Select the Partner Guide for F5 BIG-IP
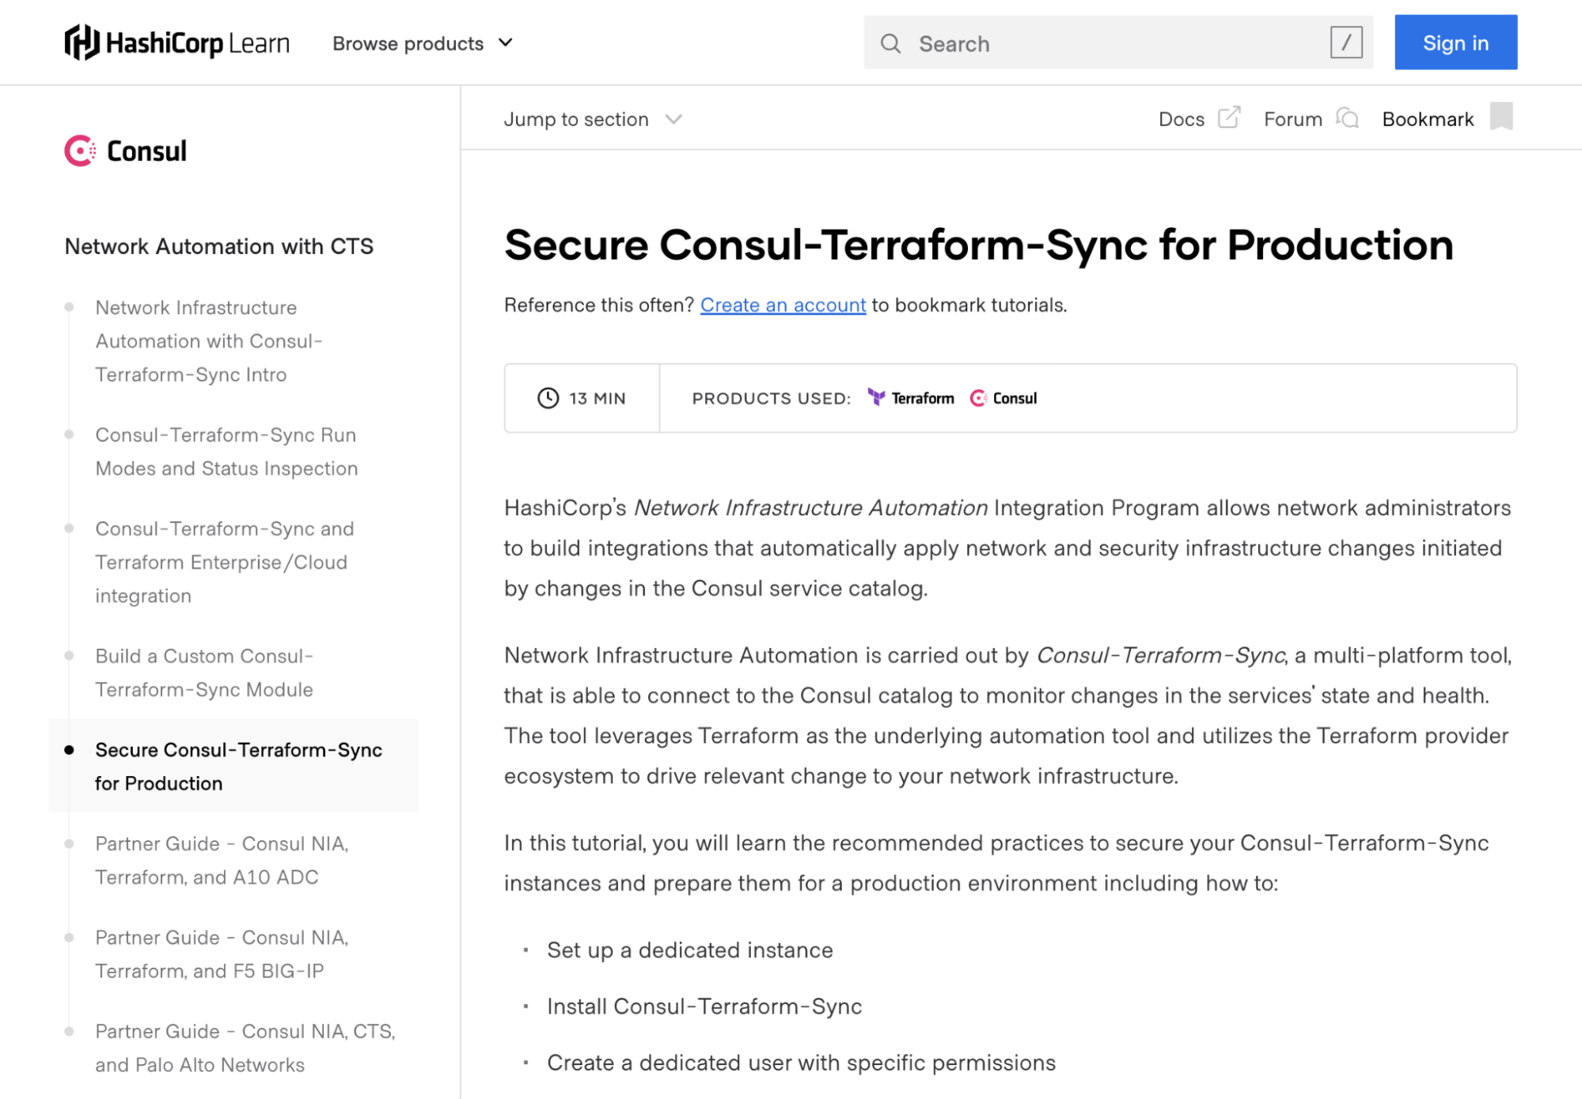The height and width of the screenshot is (1099, 1582). [x=222, y=953]
